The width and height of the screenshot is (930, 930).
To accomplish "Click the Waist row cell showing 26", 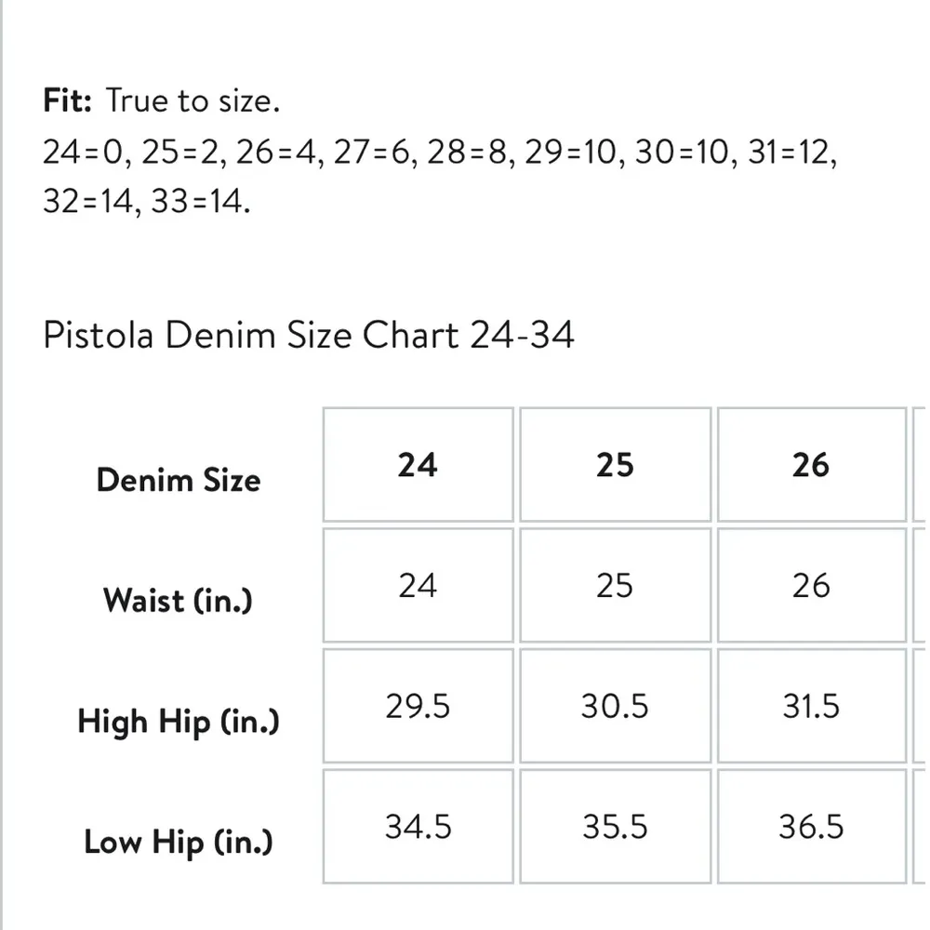I will 811,586.
